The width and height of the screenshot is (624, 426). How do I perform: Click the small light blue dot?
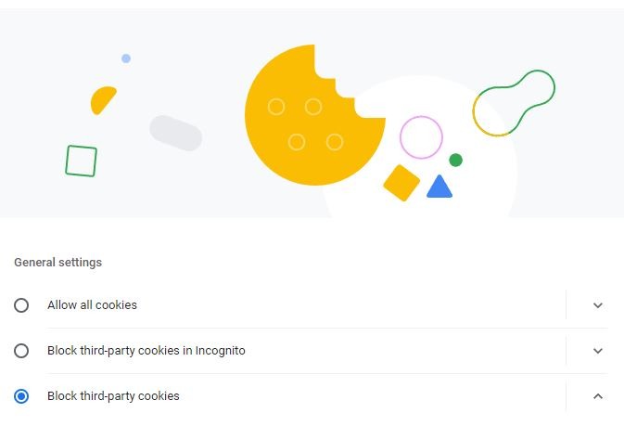coord(126,58)
